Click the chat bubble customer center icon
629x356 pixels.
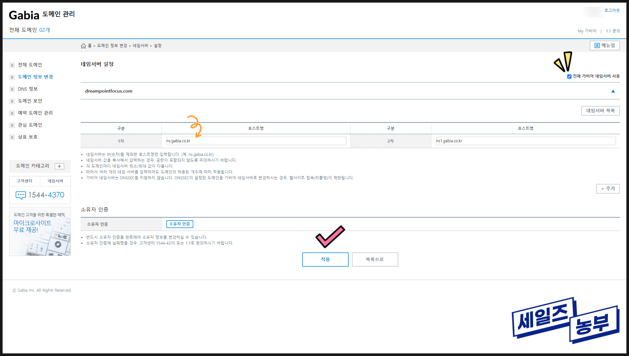(21, 195)
